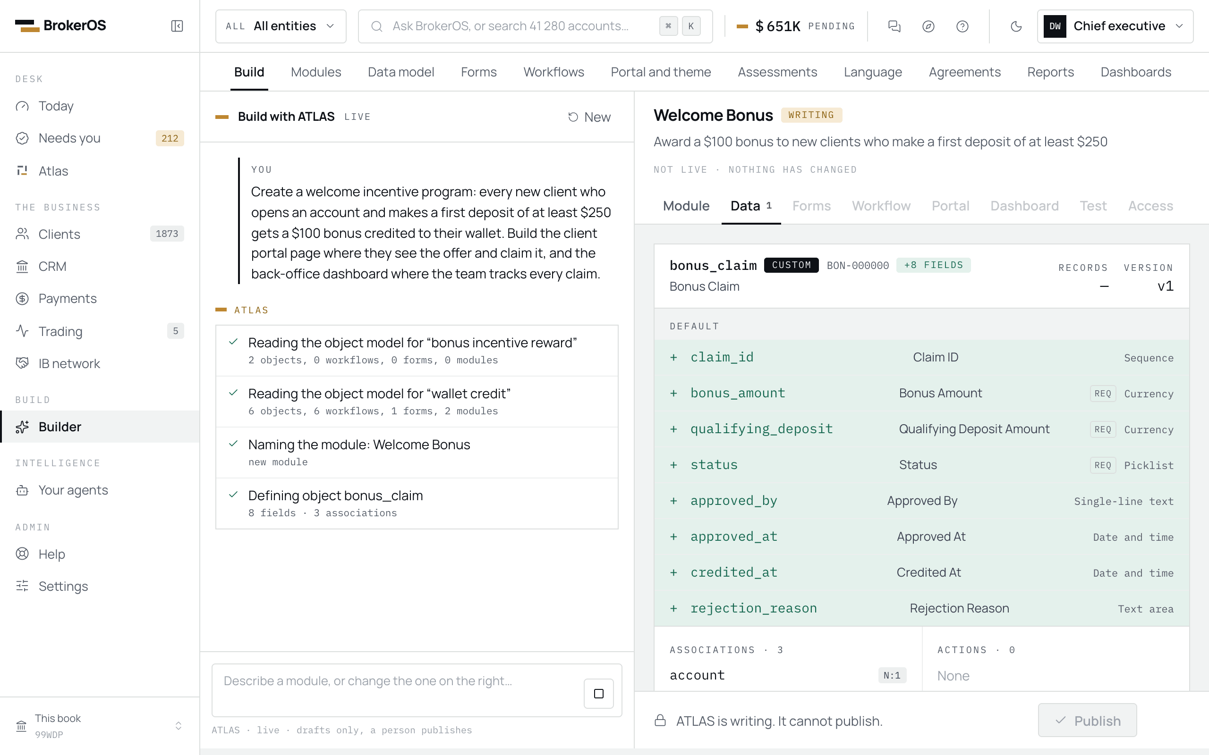Viewport: 1209px width, 755px height.
Task: Open Clients in the sidebar
Action: [100, 234]
